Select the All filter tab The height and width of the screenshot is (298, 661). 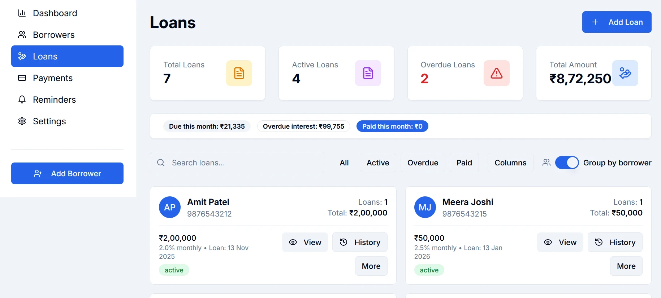344,163
